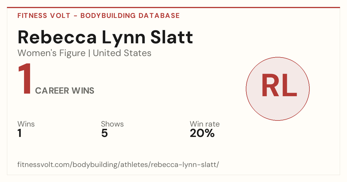Click the CAREER WINS label
This screenshot has width=347, height=182.
click(x=65, y=91)
